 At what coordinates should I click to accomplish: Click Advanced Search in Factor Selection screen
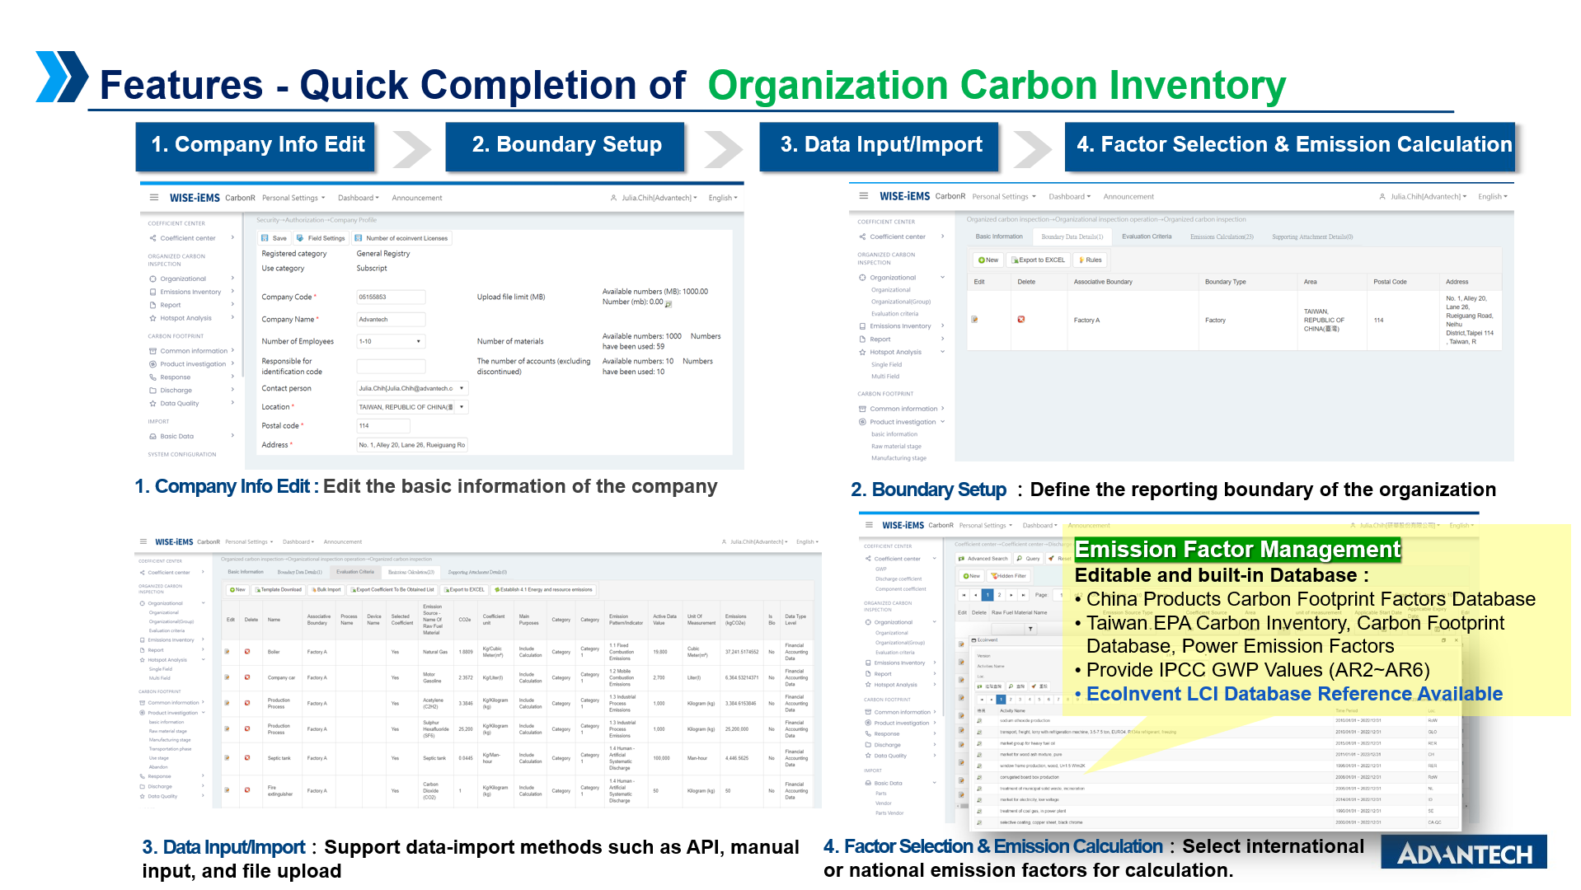point(983,558)
